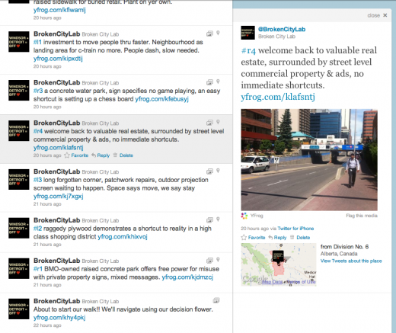
Task: Click the location pin on the #r3 tweet
Action: pyautogui.click(x=218, y=82)
